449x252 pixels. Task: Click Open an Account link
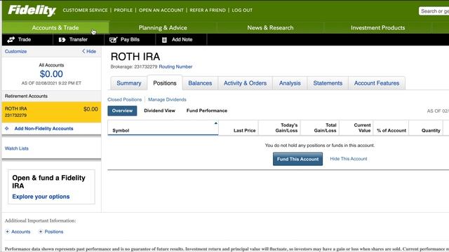click(x=161, y=10)
